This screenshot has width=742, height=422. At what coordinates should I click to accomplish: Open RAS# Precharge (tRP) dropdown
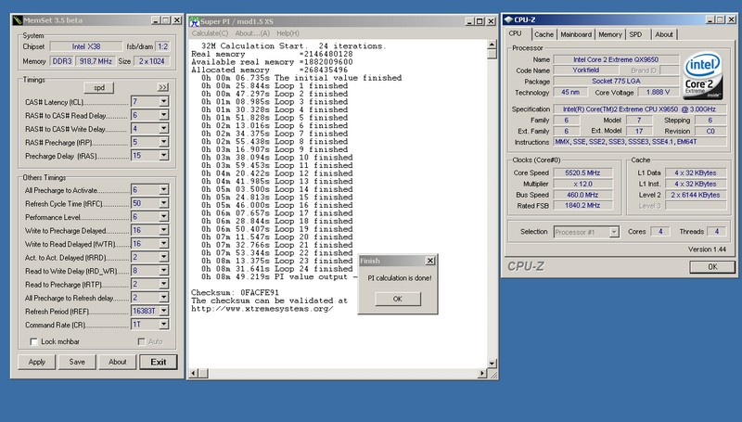[164, 142]
